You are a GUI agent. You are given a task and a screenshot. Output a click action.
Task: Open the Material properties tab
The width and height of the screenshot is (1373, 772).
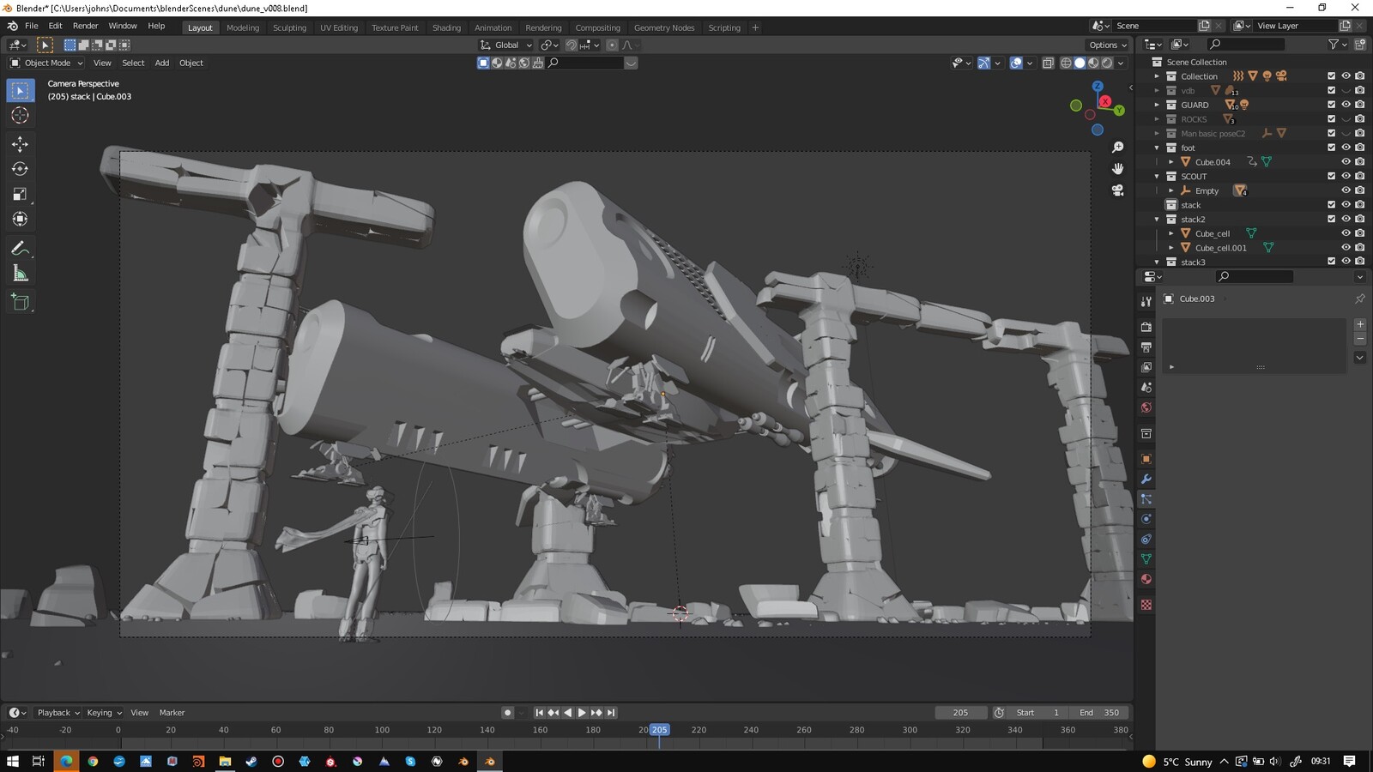pyautogui.click(x=1146, y=579)
